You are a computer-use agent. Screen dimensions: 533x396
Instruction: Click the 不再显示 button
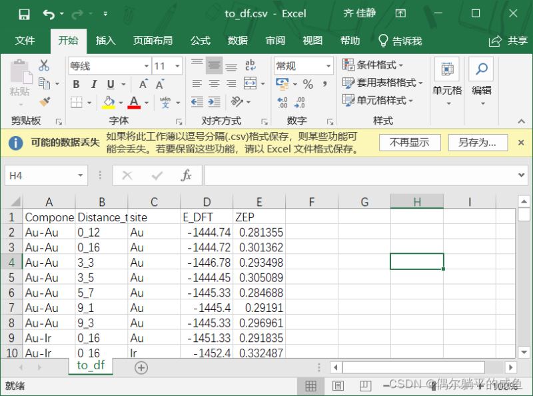409,142
